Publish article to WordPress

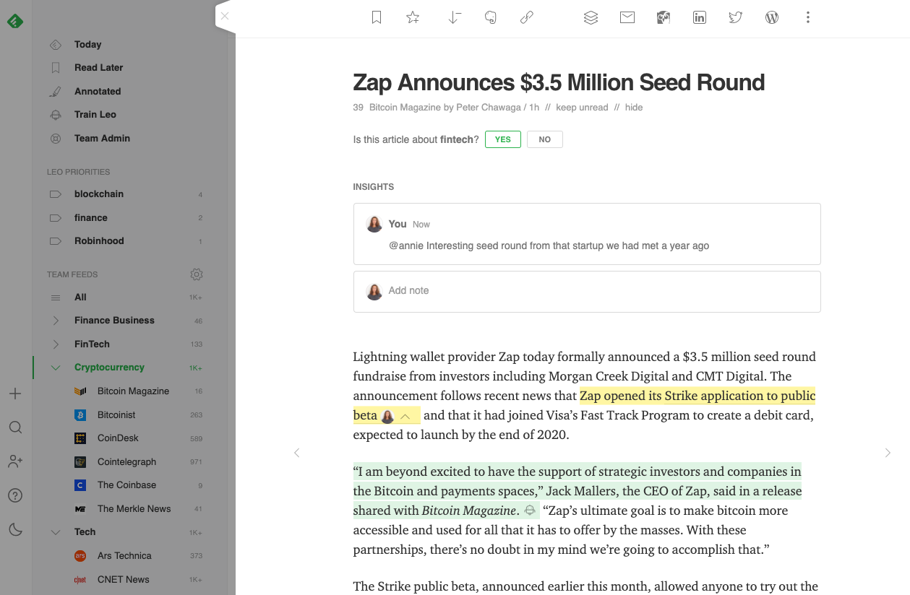(x=772, y=17)
